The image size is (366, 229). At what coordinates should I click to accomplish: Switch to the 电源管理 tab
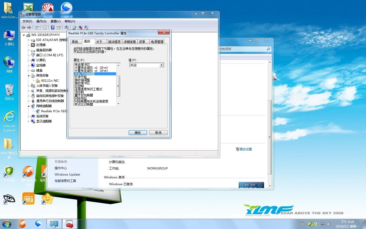click(x=157, y=42)
